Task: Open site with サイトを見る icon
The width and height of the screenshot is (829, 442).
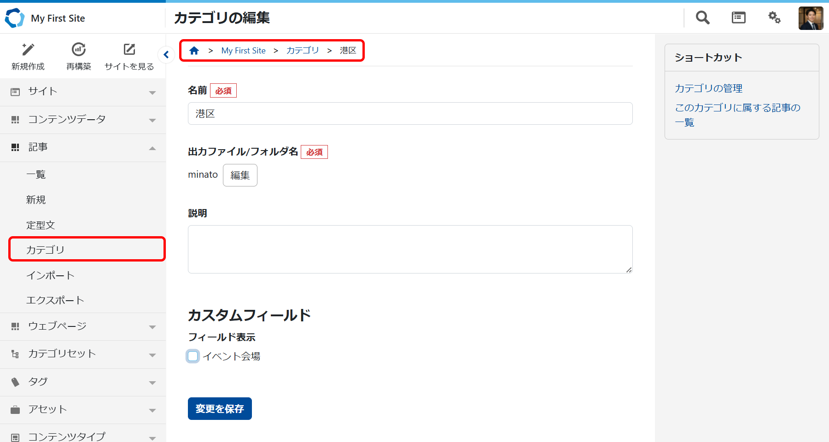Action: [x=129, y=50]
